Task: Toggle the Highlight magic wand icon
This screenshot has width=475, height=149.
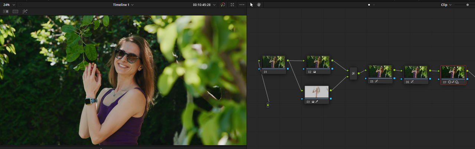Action: click(25, 11)
